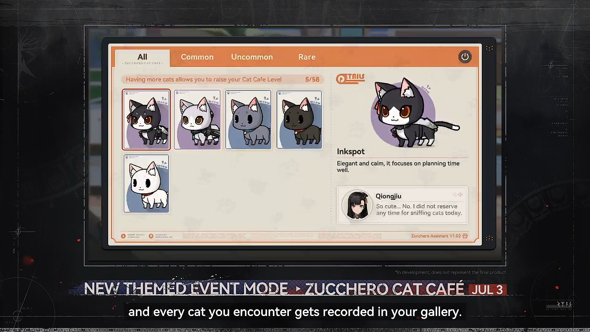Open the Uncommon cats tab

252,57
